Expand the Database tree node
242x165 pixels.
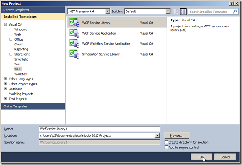coord(5,89)
